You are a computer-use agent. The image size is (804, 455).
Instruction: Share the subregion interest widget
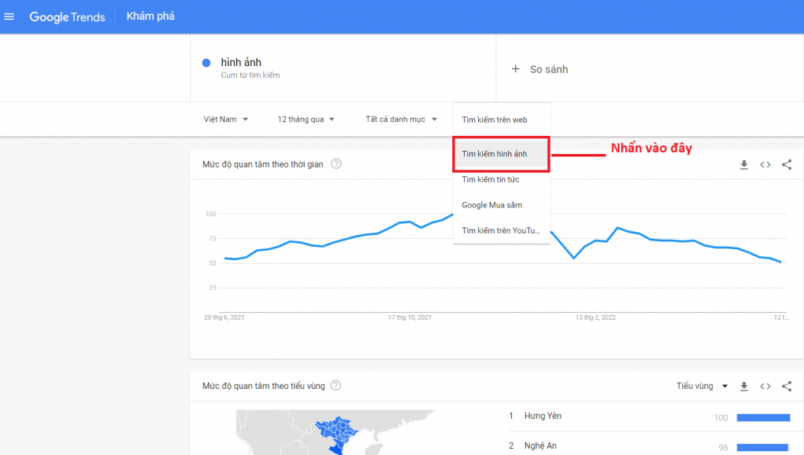point(786,387)
